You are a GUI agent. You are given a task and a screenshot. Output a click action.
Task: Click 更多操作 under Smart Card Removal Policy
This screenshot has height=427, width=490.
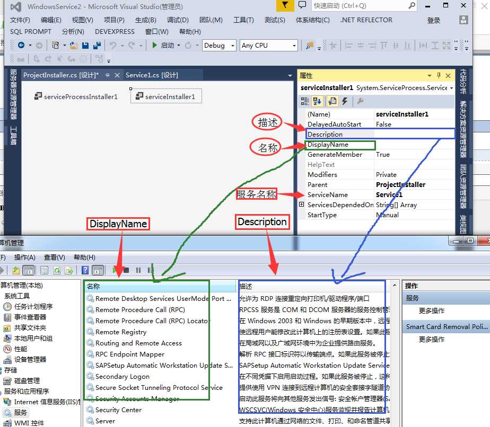tap(431, 339)
